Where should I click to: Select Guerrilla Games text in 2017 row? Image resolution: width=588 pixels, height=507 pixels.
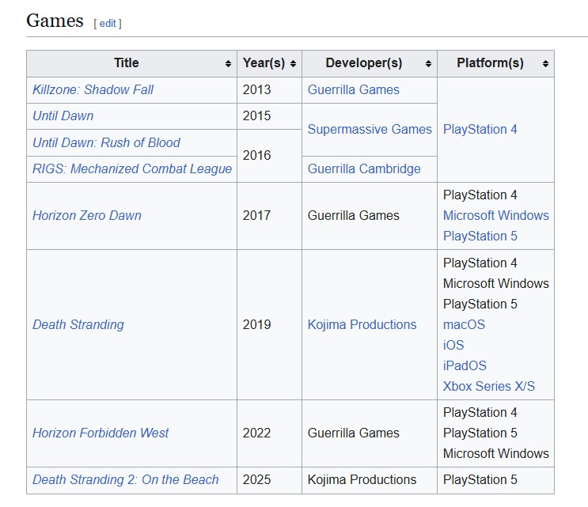(x=353, y=215)
